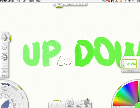Screen dimensions: 140x108
Task: Click the Gmail notifier menu bar icon
Action: 107,1
